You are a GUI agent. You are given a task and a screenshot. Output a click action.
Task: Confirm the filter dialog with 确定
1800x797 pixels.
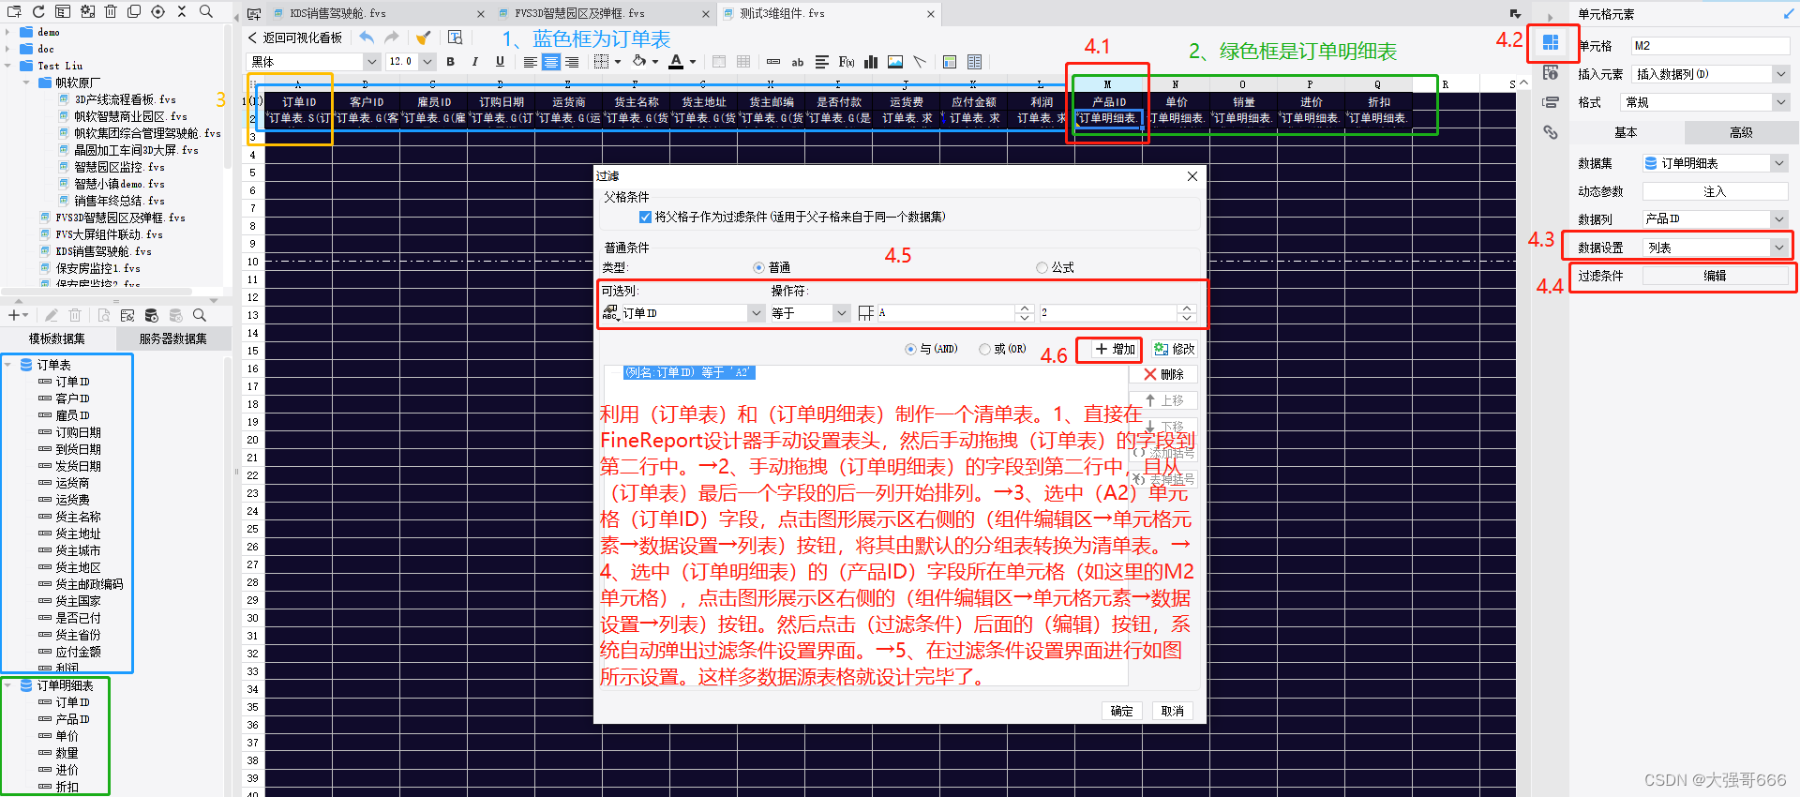pyautogui.click(x=1122, y=711)
